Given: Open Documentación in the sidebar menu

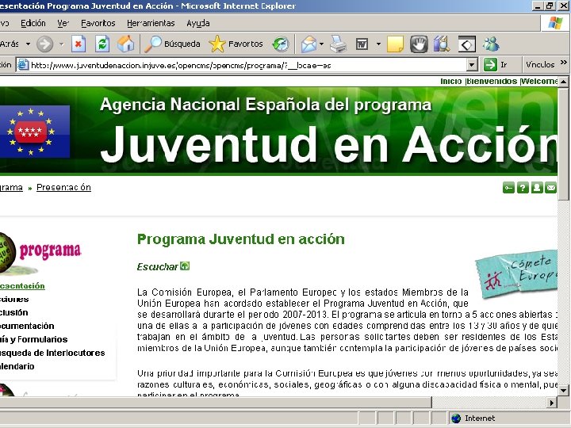Looking at the screenshot, I should [27, 326].
